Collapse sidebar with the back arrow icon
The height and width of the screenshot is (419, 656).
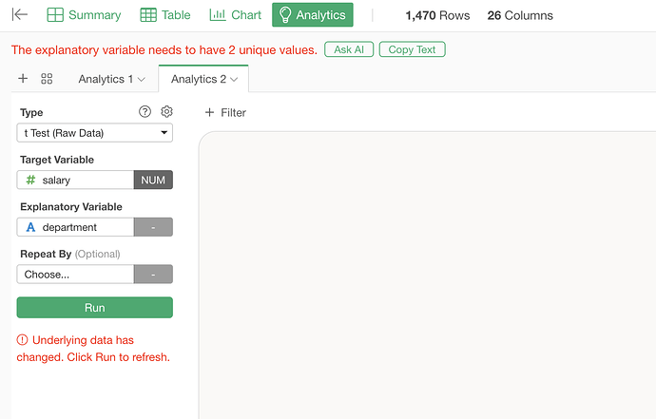pyautogui.click(x=20, y=14)
